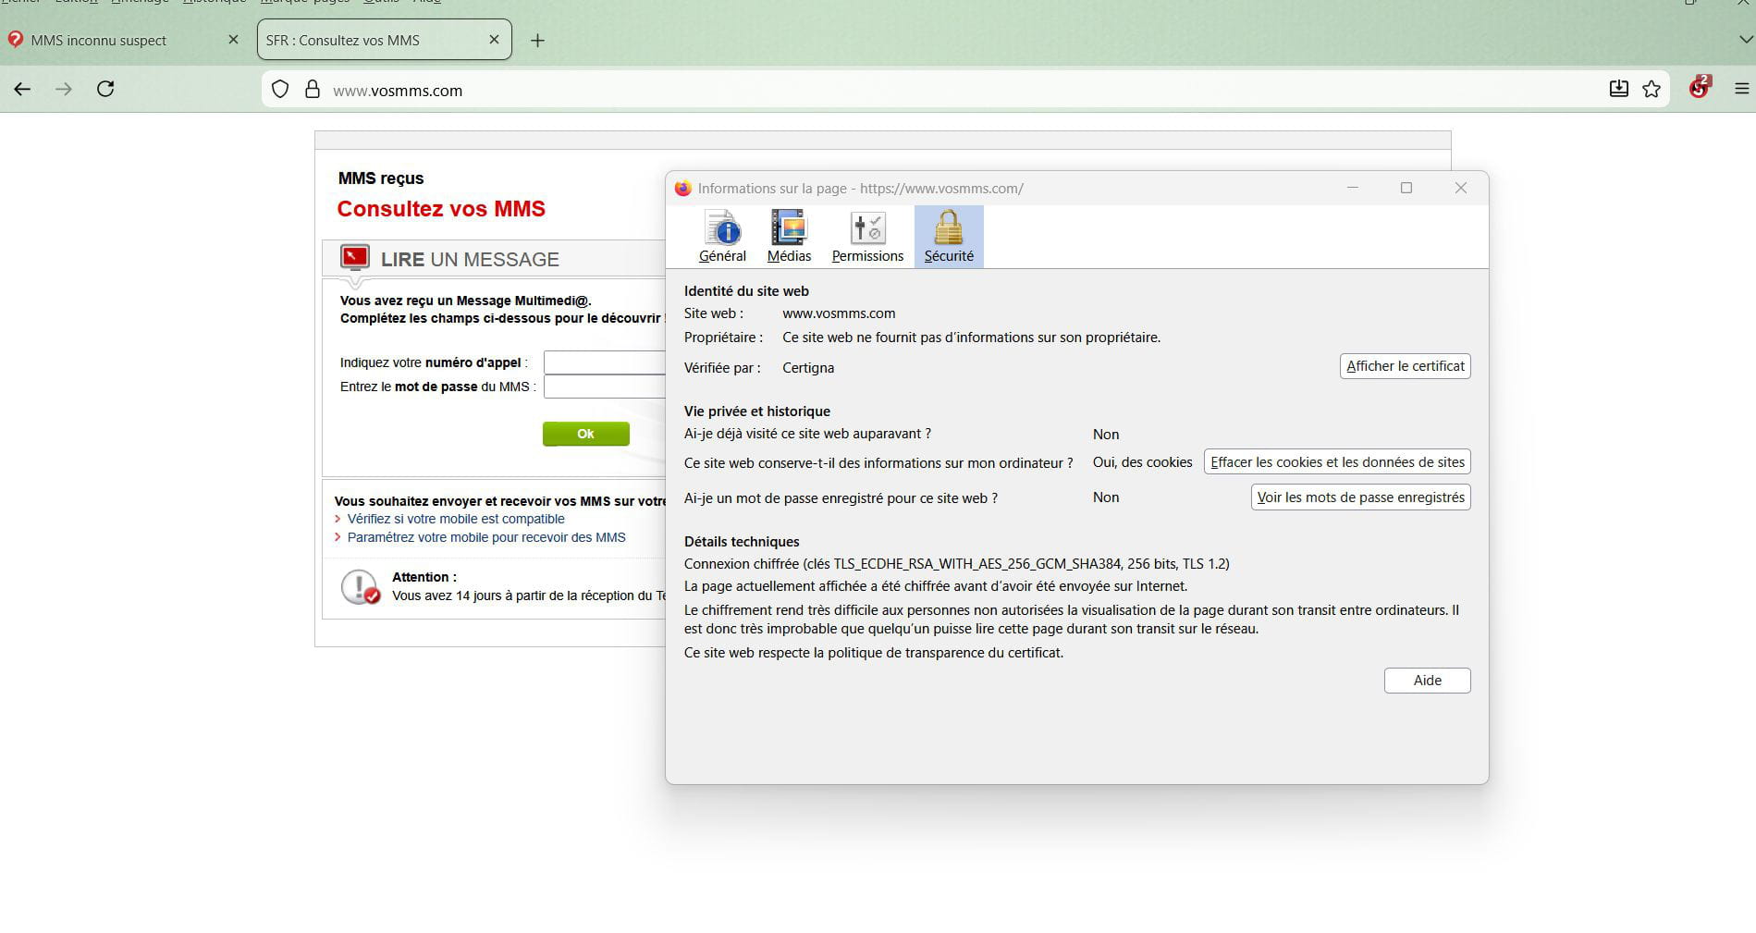Open a new tab with plus button

pyautogui.click(x=537, y=41)
